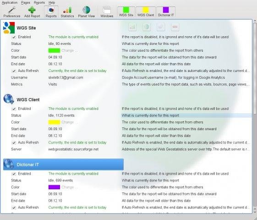Click Metrics value Visits
The height and width of the screenshot is (220, 257).
pos(53,84)
